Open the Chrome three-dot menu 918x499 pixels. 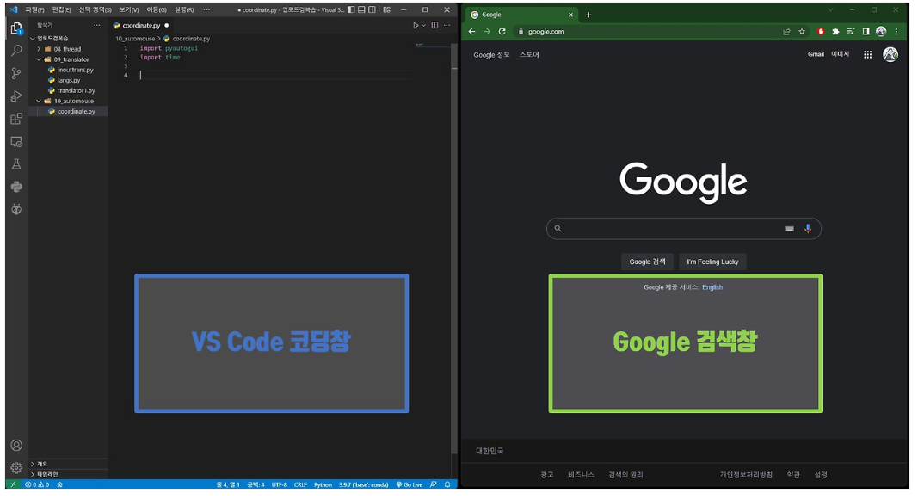coord(896,32)
